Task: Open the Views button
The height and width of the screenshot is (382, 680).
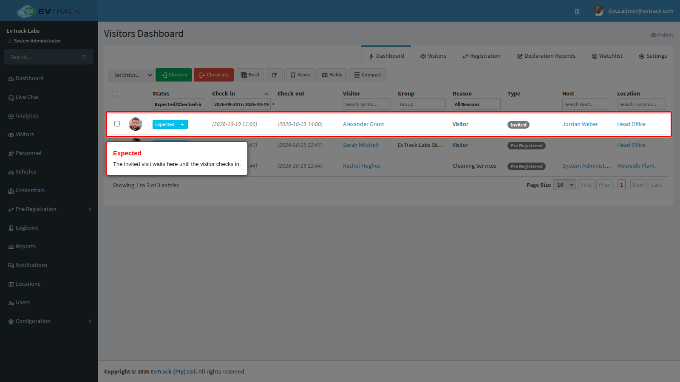Action: (x=300, y=75)
